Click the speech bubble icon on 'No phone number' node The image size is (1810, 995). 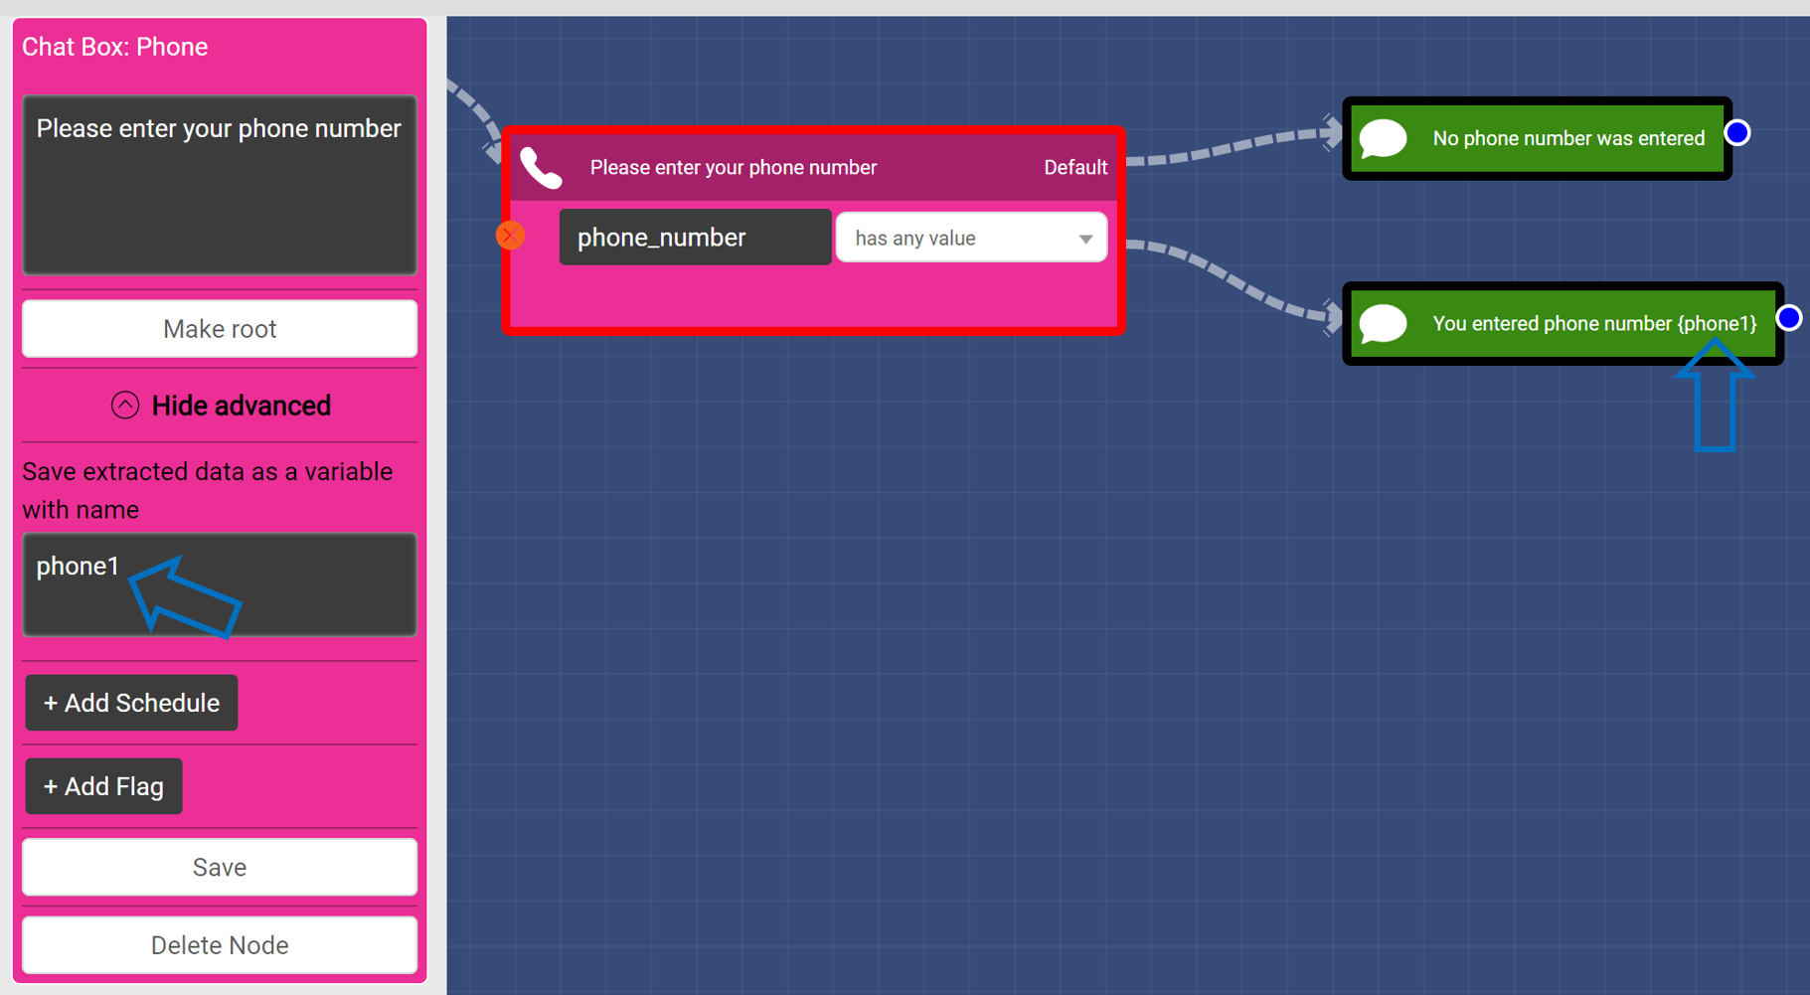click(x=1383, y=138)
